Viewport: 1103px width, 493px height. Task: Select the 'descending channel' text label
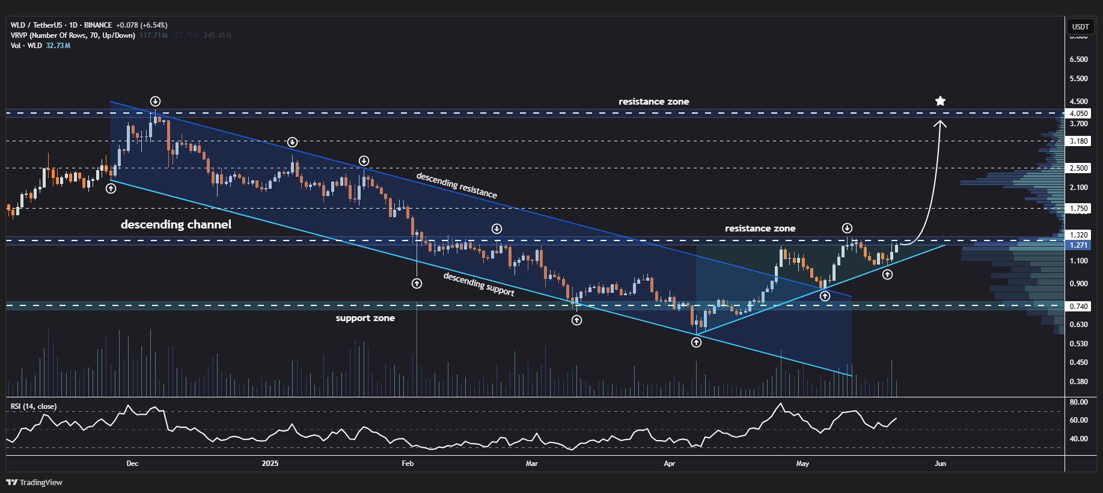pyautogui.click(x=176, y=224)
